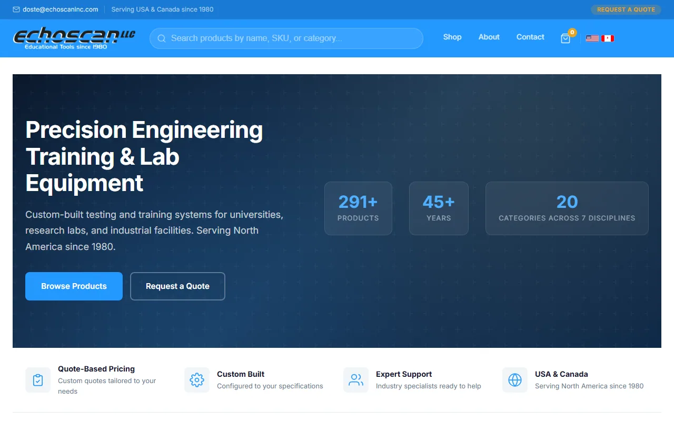
Task: Click the Browse Products button
Action: click(74, 286)
